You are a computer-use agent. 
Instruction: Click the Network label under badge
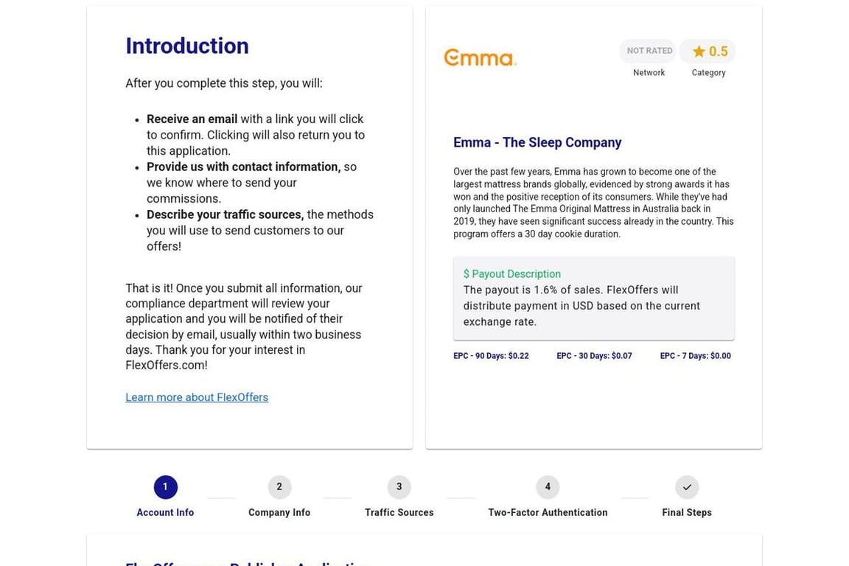tap(649, 72)
